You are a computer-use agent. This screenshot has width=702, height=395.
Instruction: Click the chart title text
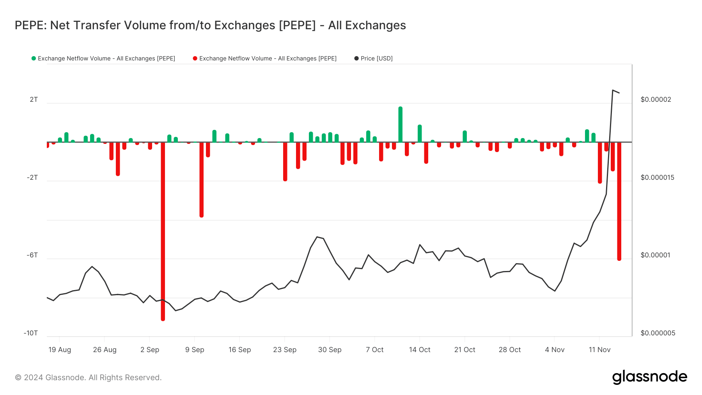tap(210, 25)
